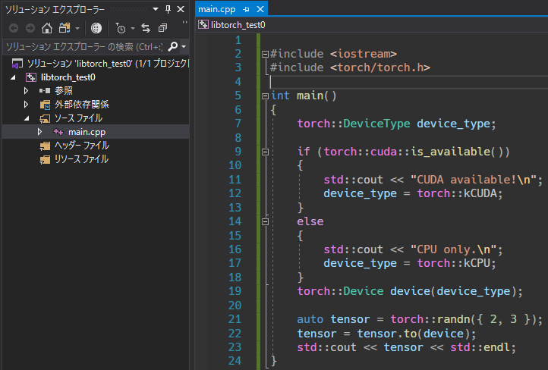This screenshot has width=548, height=370.
Task: Collapse the ソース ファイル folder
Action: 27,119
